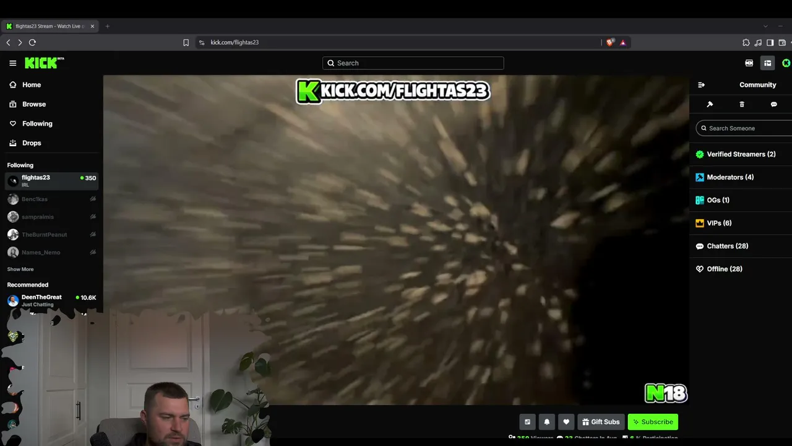Reload the page with refresh icon
The width and height of the screenshot is (792, 446).
(32, 43)
